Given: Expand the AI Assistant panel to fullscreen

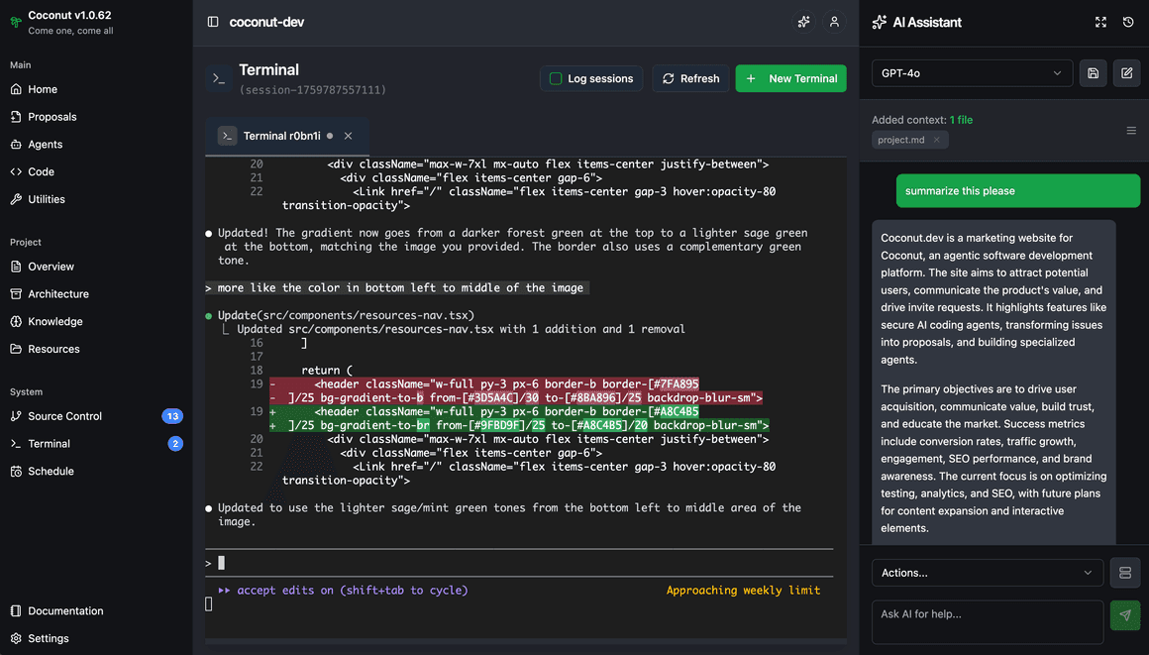Looking at the screenshot, I should 1100,22.
